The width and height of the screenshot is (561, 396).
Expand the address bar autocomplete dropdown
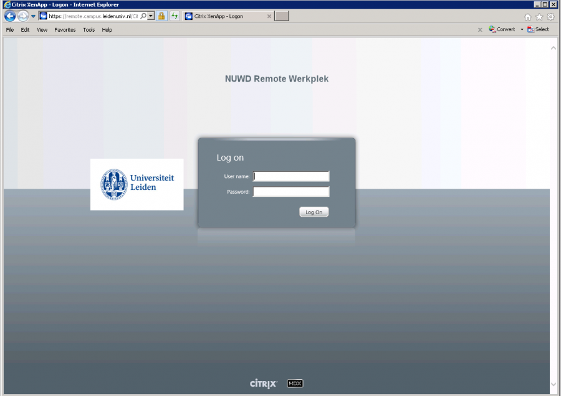[x=151, y=16]
